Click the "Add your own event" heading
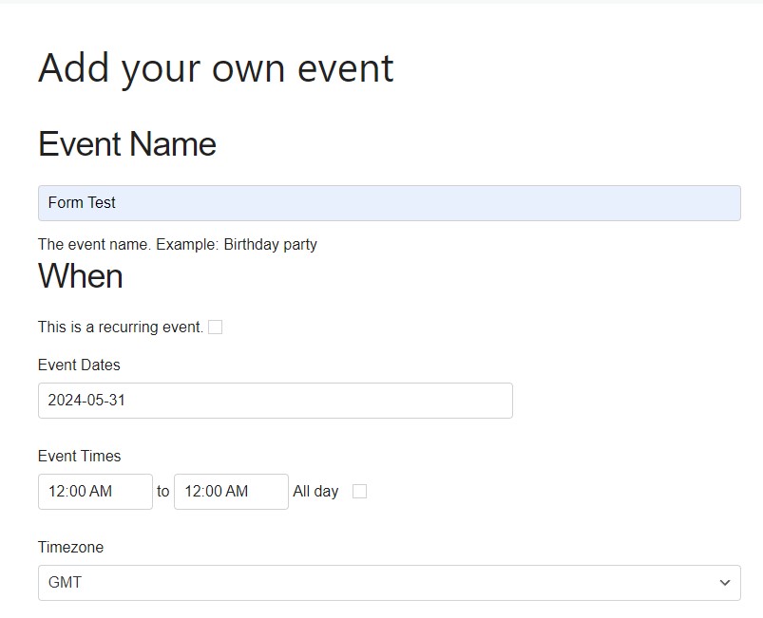The height and width of the screenshot is (618, 763). (x=216, y=68)
